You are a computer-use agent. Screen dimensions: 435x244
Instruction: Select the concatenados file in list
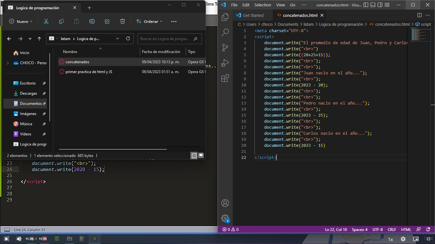(x=77, y=62)
